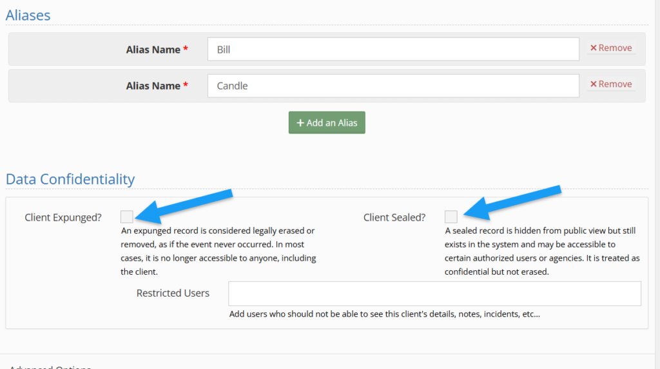The width and height of the screenshot is (660, 369).
Task: Click the Alias Name label for Bill
Action: pos(153,50)
